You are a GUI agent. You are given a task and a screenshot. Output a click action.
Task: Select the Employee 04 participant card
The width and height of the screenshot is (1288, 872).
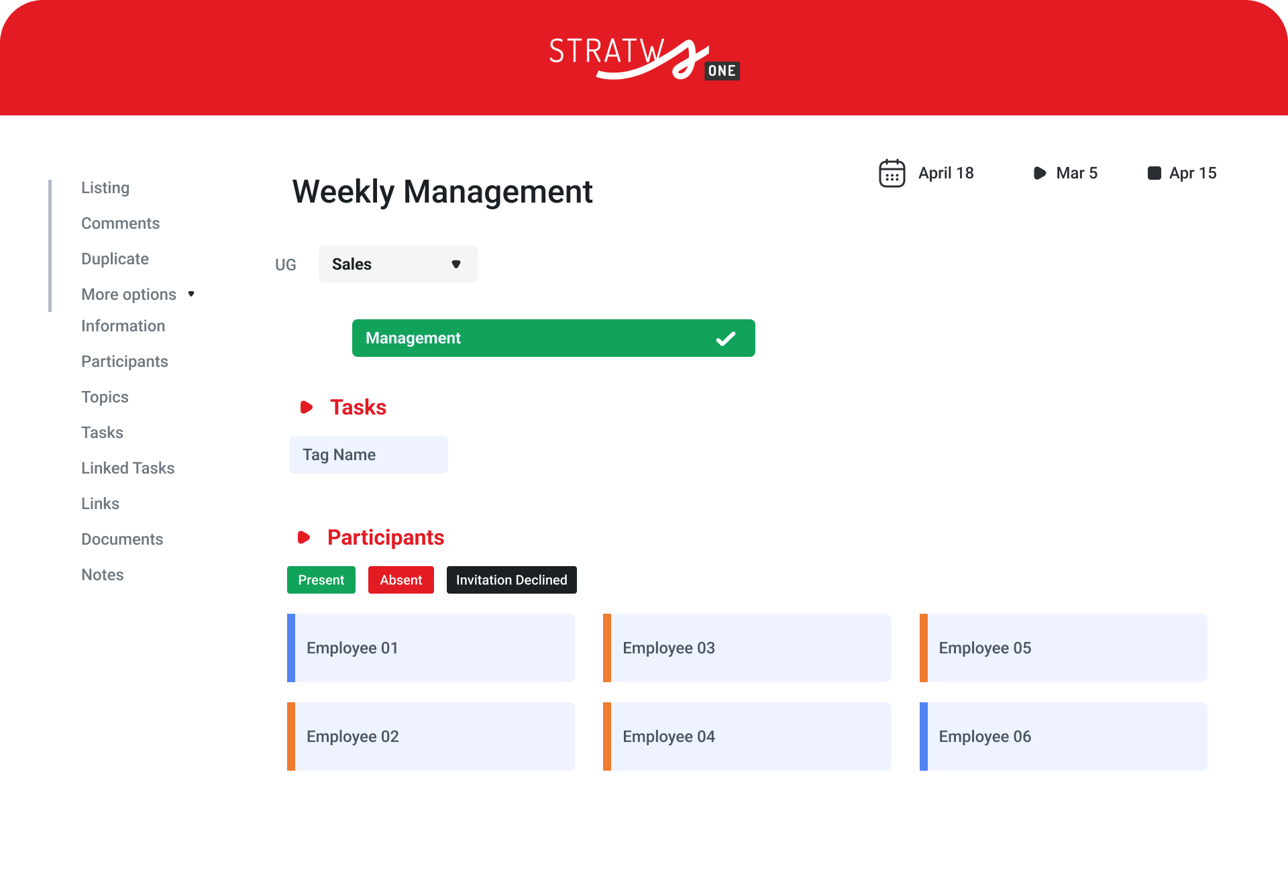click(x=747, y=737)
